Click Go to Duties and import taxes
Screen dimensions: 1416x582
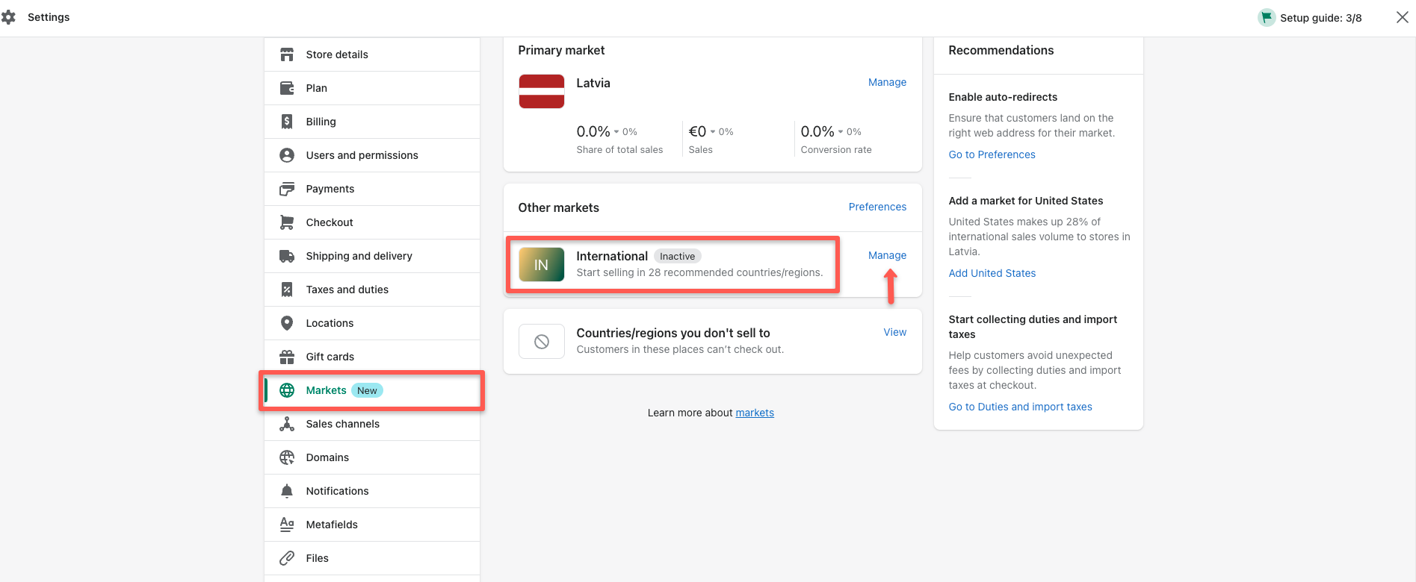point(1020,407)
